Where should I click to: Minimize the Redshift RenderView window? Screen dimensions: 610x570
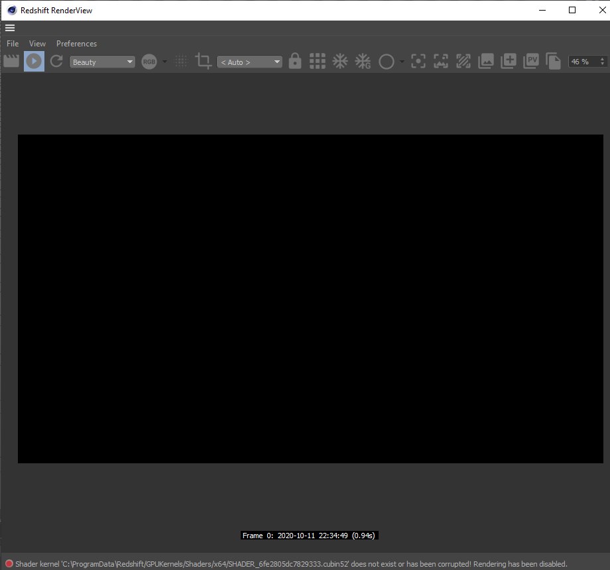542,10
